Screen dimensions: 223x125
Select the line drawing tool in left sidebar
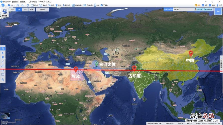[3, 61]
